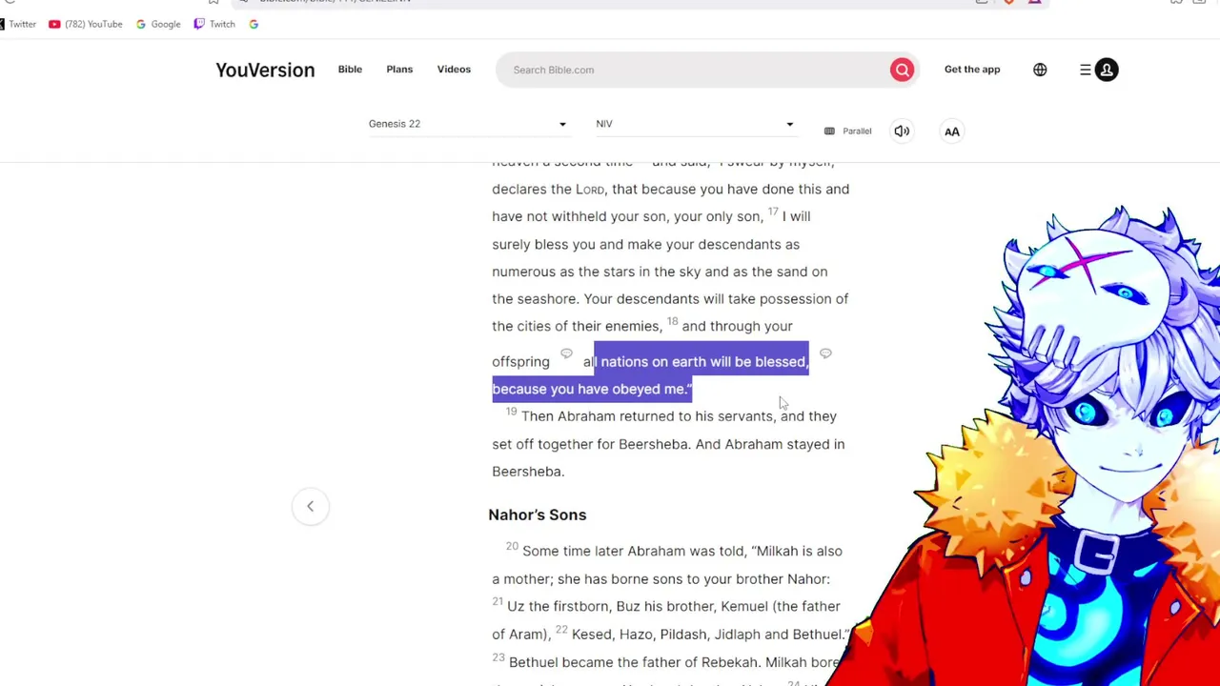
Task: Open the Twitter bookmark
Action: [x=19, y=24]
